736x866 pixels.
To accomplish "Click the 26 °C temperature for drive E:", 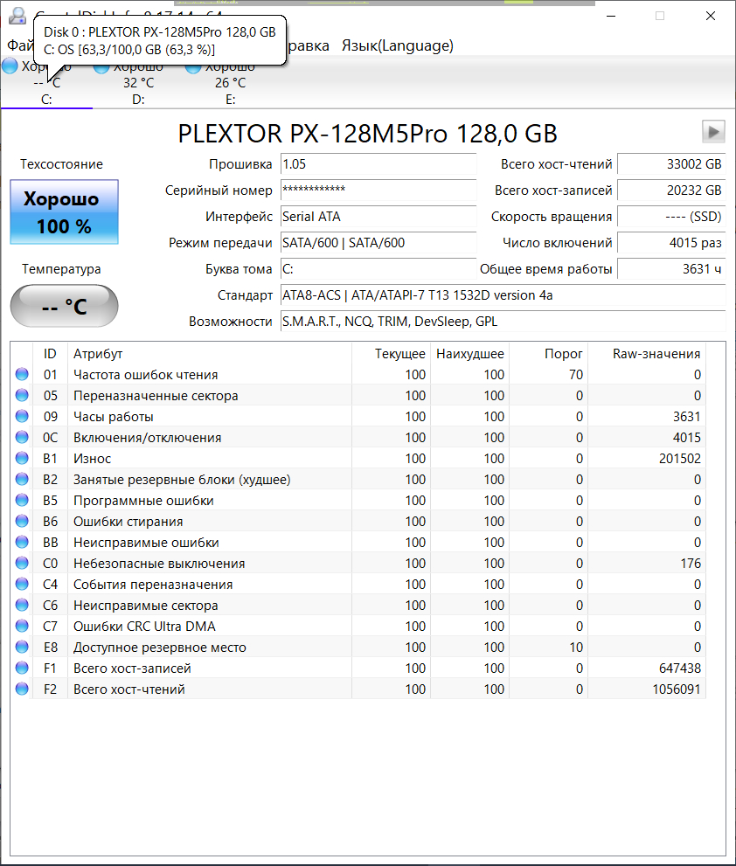I will 231,83.
